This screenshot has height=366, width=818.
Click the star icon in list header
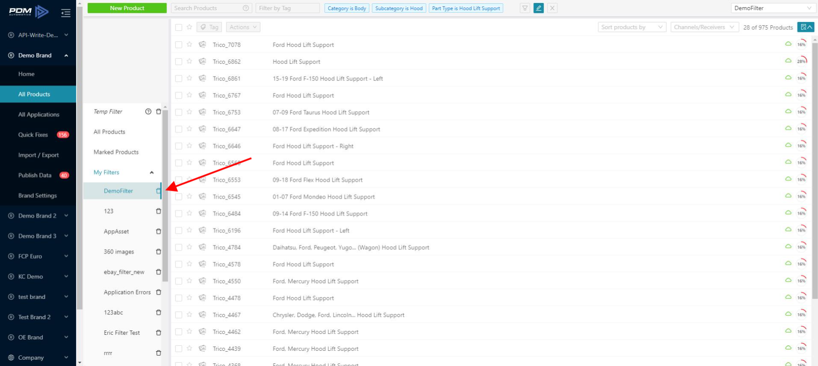coord(189,27)
